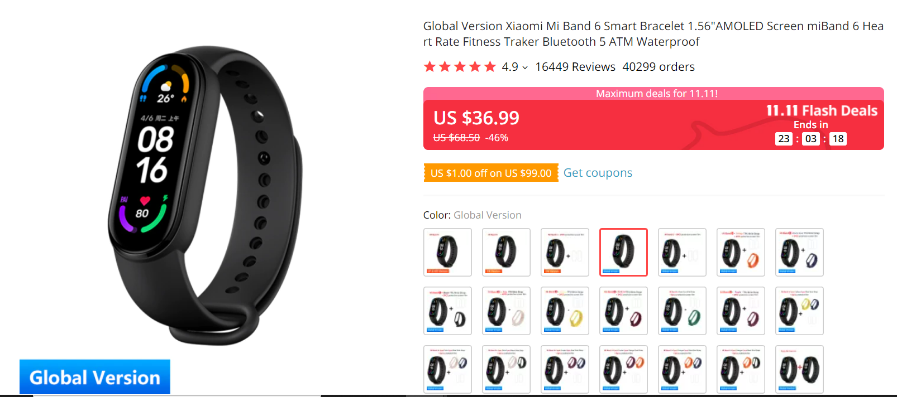Click the US $1.00 off coupon tag
897x397 pixels.
(491, 173)
